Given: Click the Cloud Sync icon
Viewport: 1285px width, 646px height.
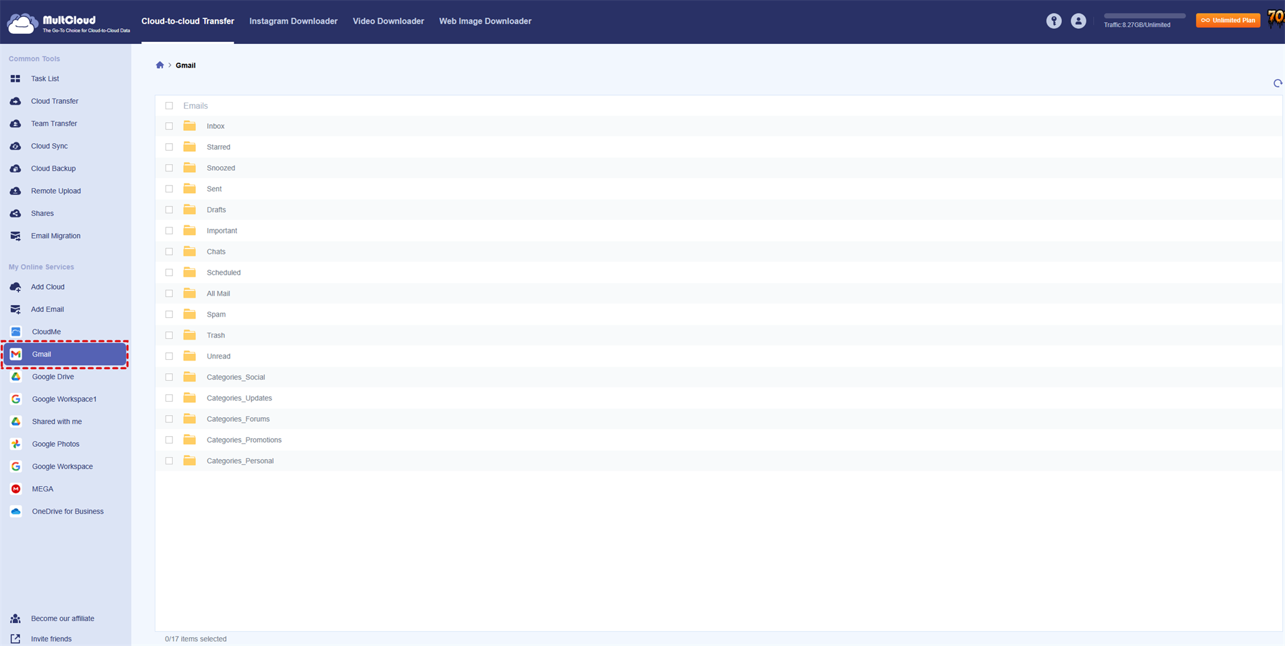Looking at the screenshot, I should tap(15, 146).
